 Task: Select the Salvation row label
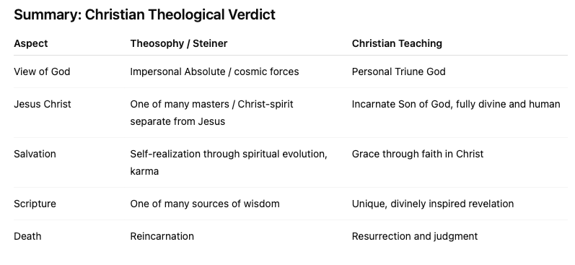point(35,154)
